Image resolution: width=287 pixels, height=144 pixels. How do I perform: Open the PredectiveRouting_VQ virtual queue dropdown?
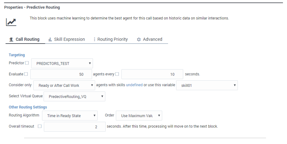(x=74, y=96)
